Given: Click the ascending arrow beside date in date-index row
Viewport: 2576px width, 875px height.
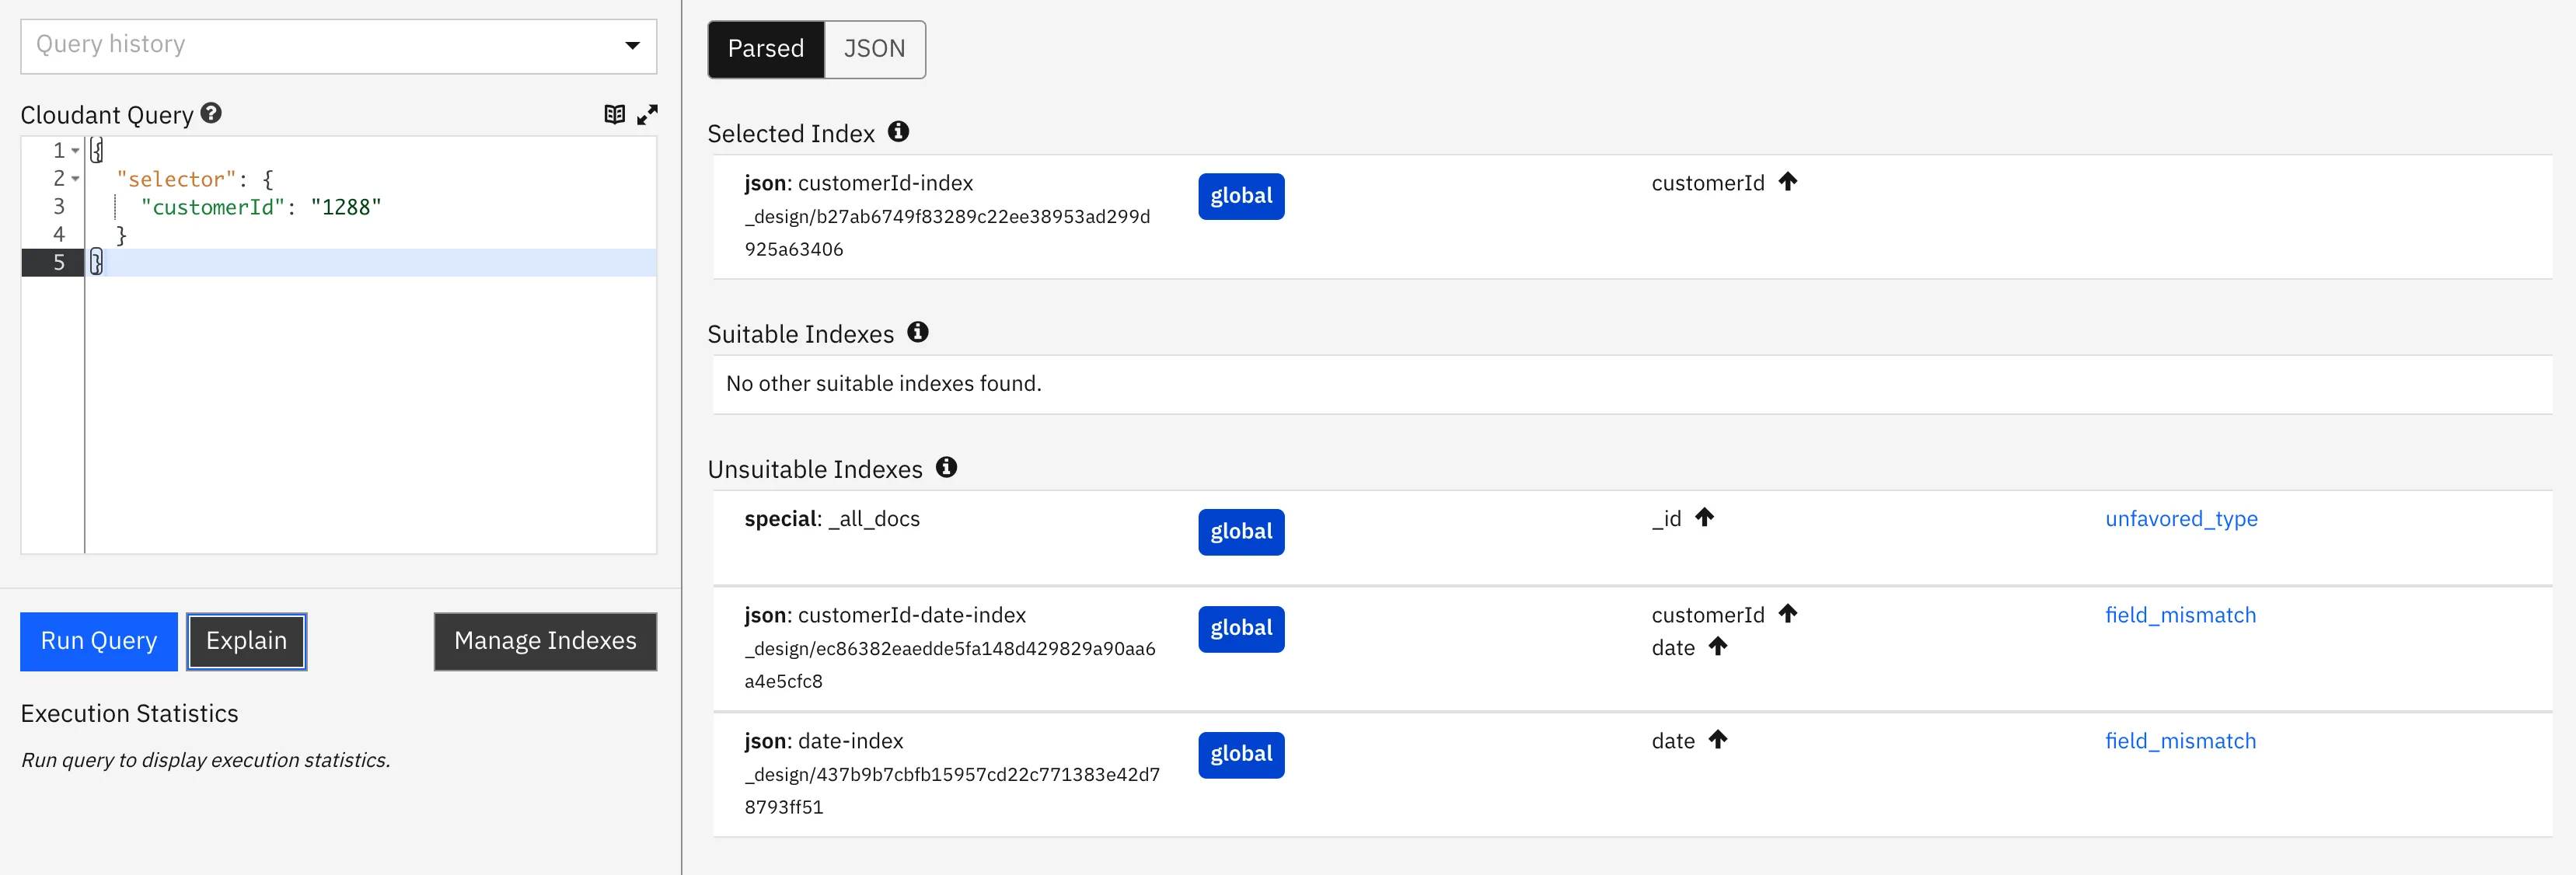Looking at the screenshot, I should 1718,739.
